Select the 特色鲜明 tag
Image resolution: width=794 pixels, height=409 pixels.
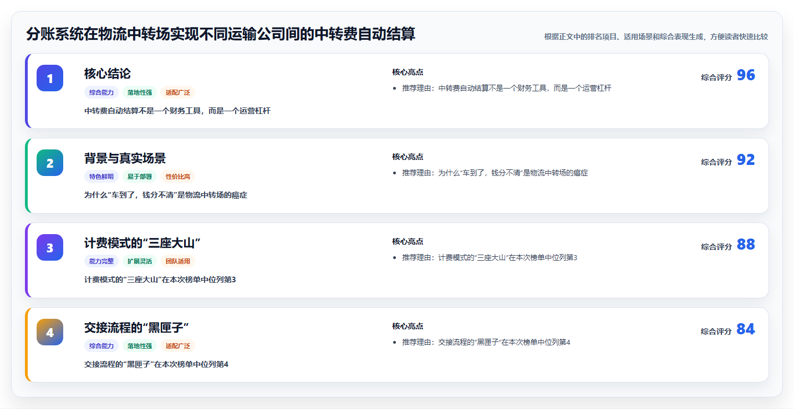point(101,177)
